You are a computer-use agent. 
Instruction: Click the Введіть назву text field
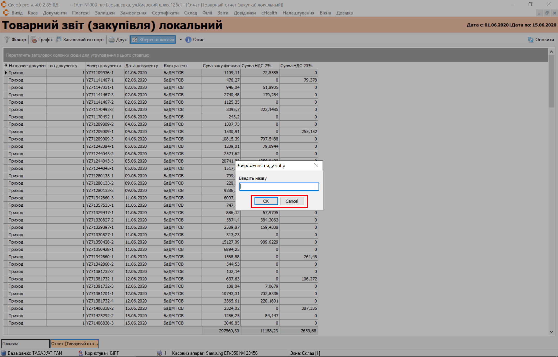pos(279,187)
